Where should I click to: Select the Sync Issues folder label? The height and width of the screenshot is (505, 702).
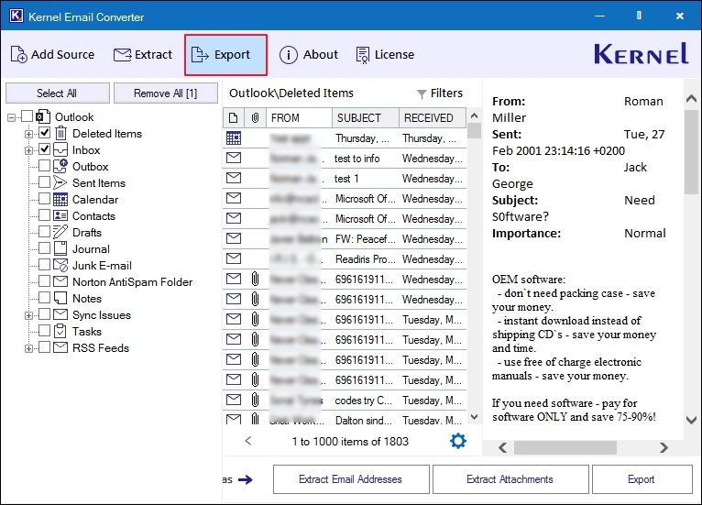pyautogui.click(x=102, y=315)
